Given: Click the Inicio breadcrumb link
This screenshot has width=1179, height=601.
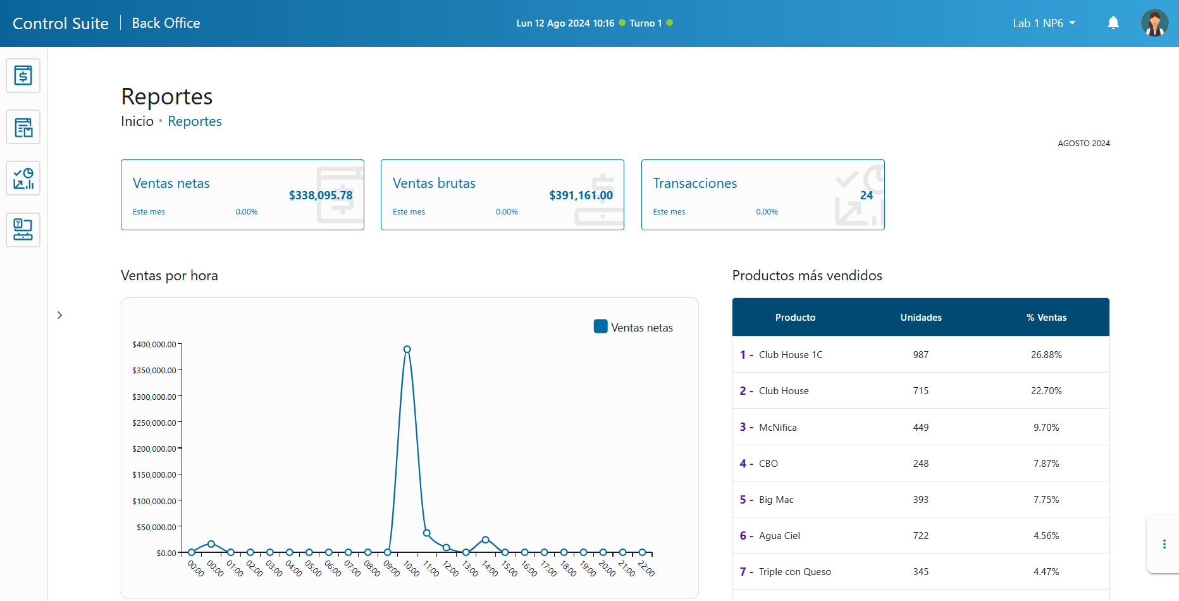Looking at the screenshot, I should pyautogui.click(x=137, y=121).
